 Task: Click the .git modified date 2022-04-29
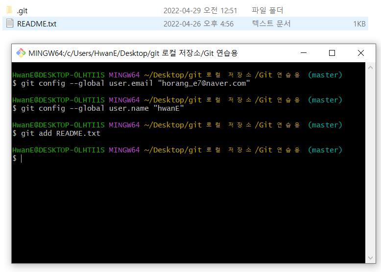(x=200, y=10)
